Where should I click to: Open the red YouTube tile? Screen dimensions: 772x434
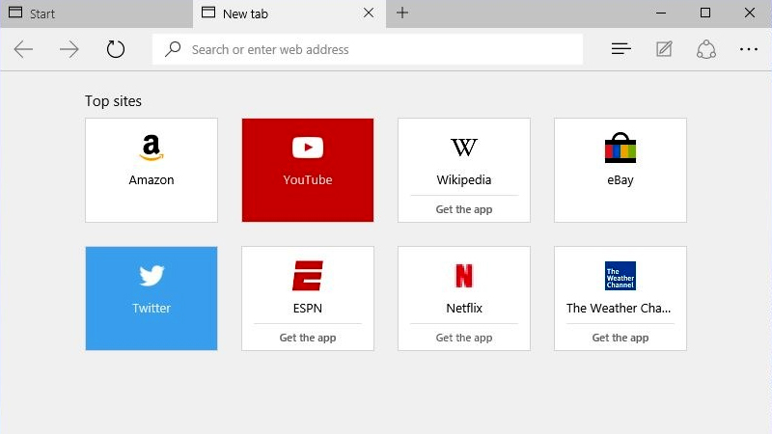pyautogui.click(x=308, y=170)
